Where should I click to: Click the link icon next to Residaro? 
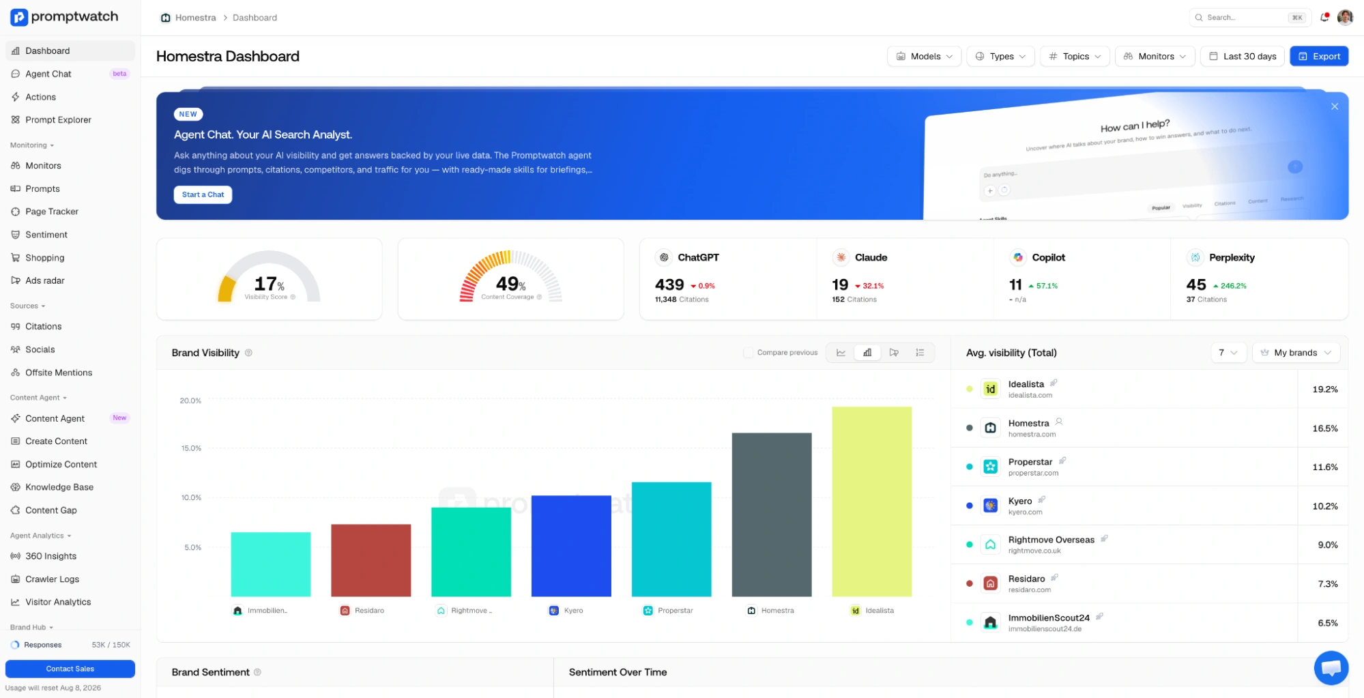pyautogui.click(x=1054, y=577)
